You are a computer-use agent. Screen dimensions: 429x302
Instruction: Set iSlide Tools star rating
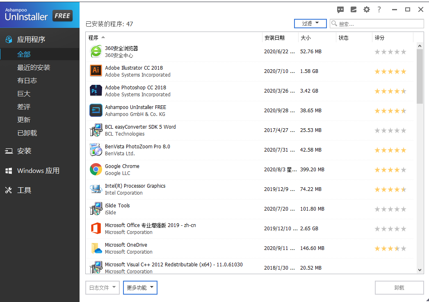(390, 209)
